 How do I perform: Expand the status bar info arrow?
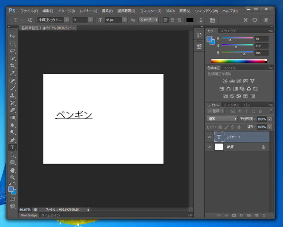88,210
